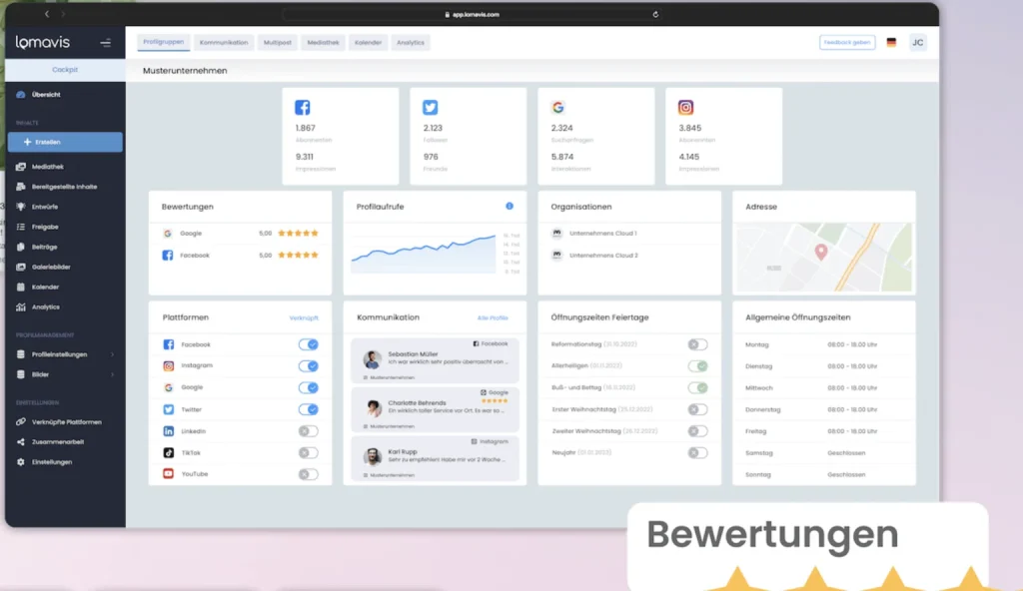
Task: Turn on the Reformationstag holiday toggle
Action: pyautogui.click(x=697, y=344)
